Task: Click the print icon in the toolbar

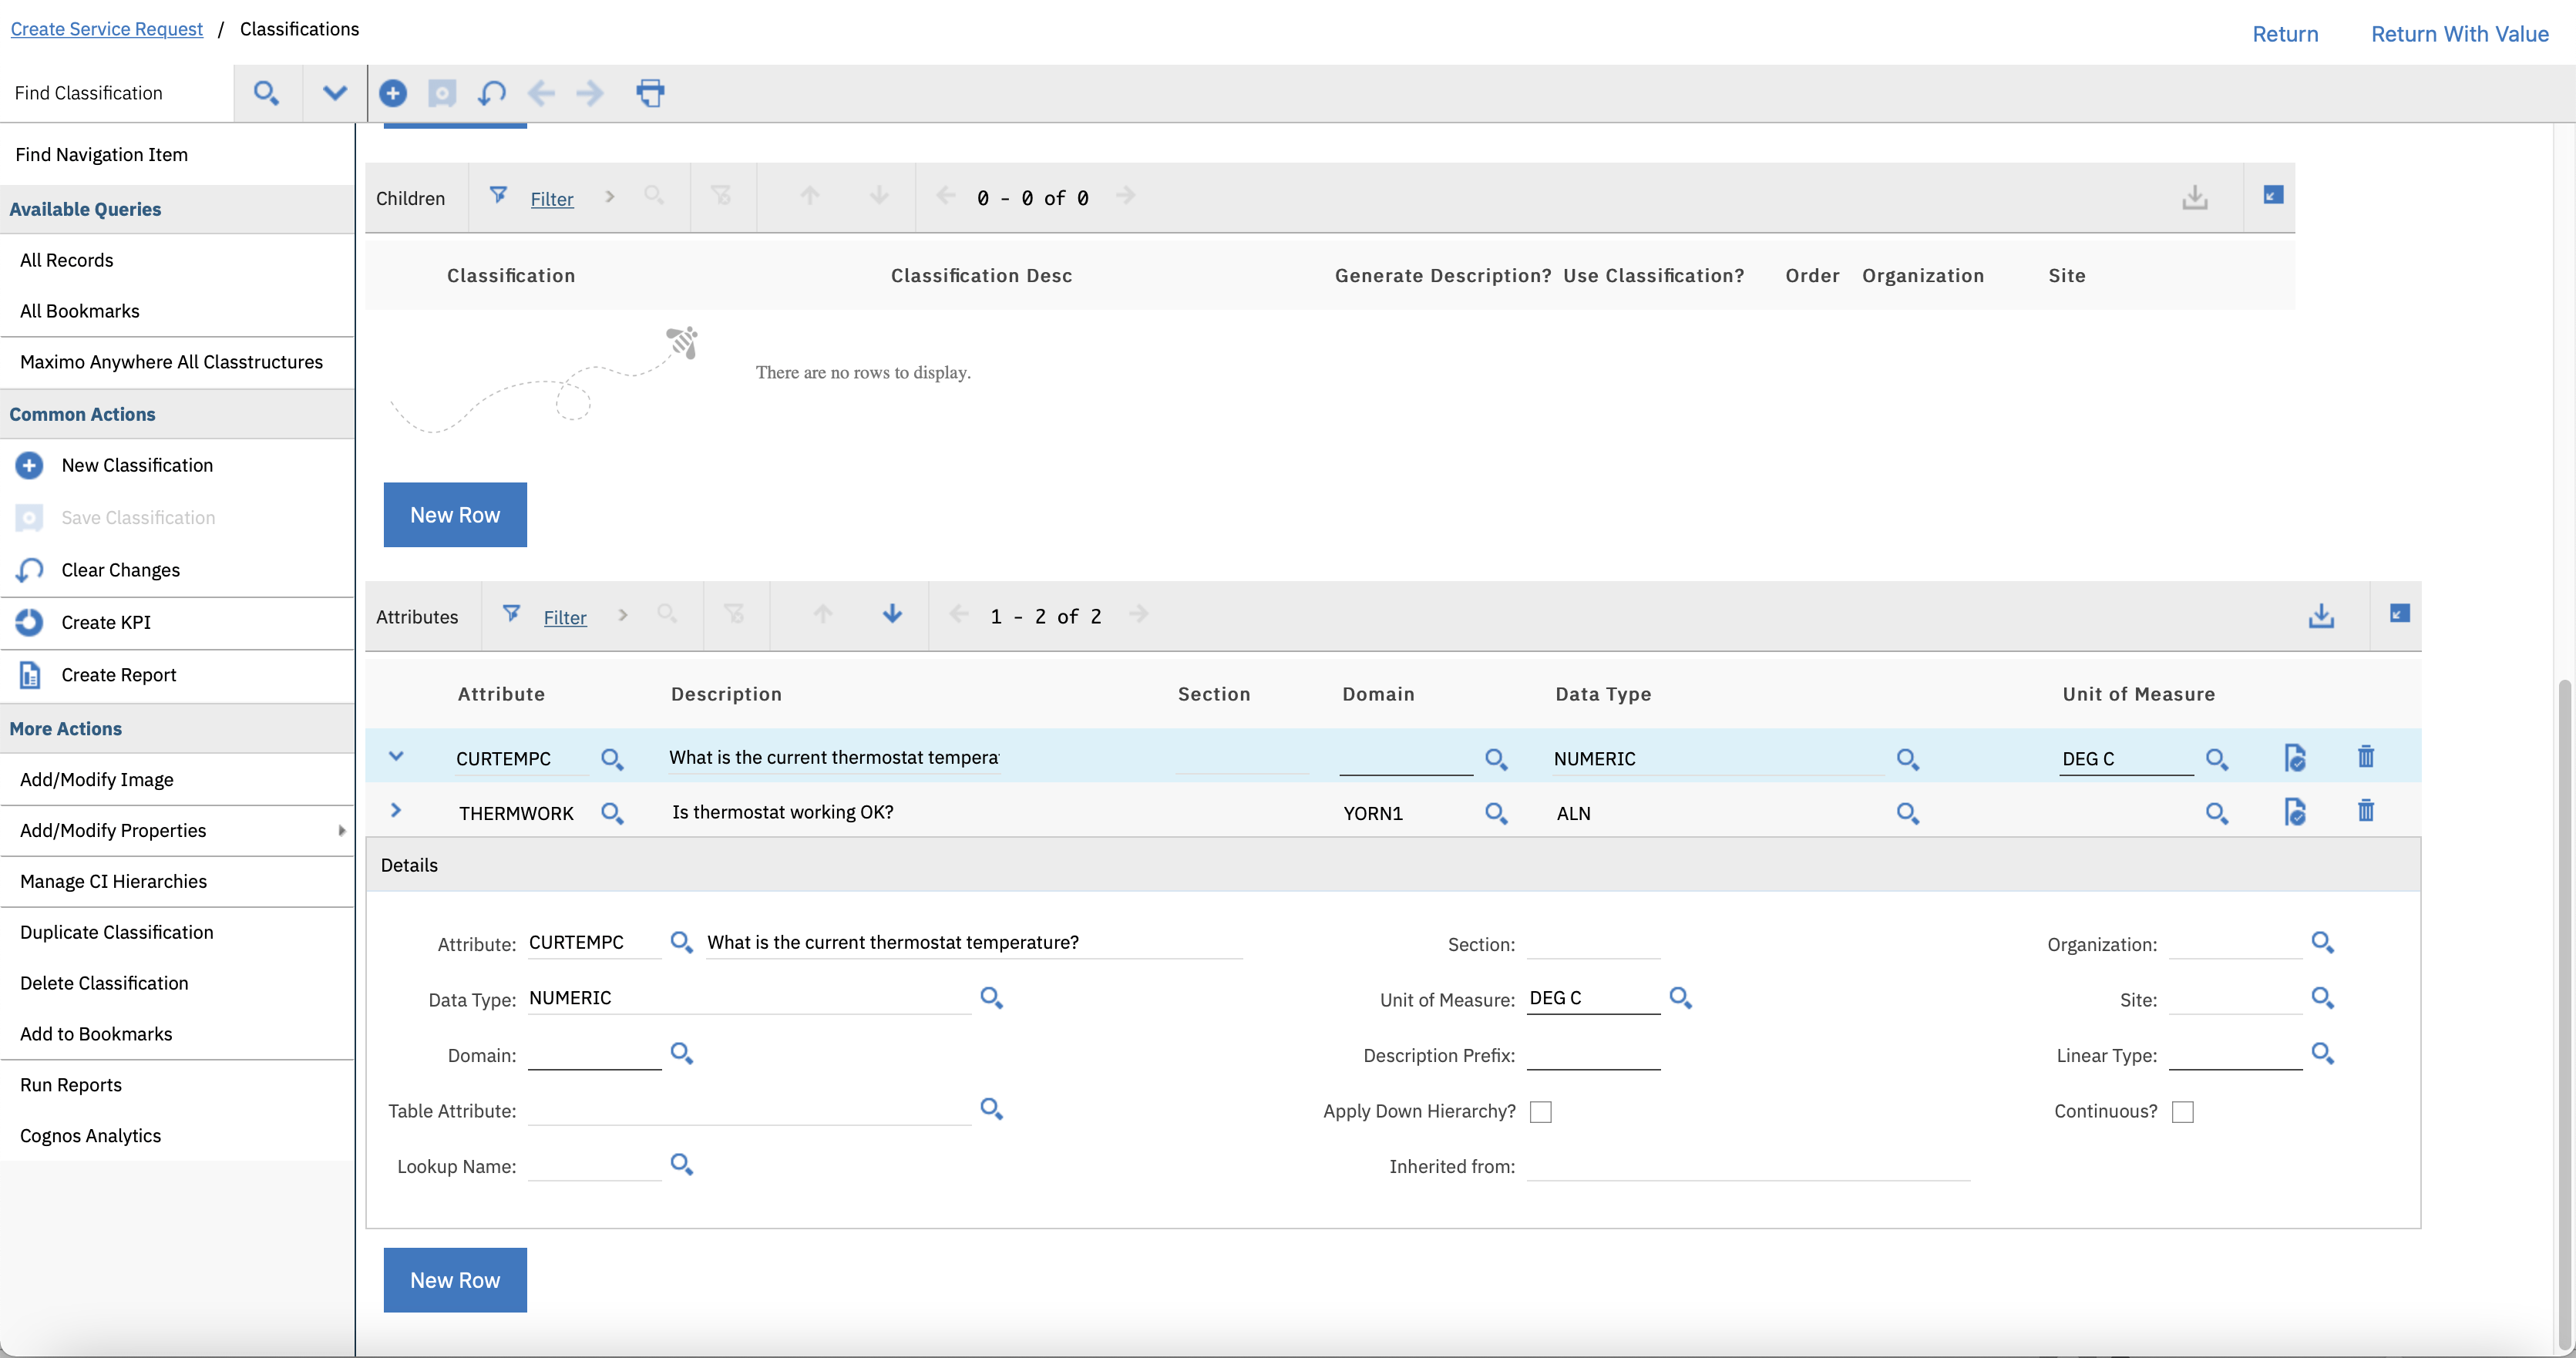Action: tap(650, 93)
